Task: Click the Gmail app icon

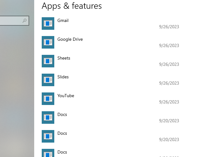Action: point(48,24)
